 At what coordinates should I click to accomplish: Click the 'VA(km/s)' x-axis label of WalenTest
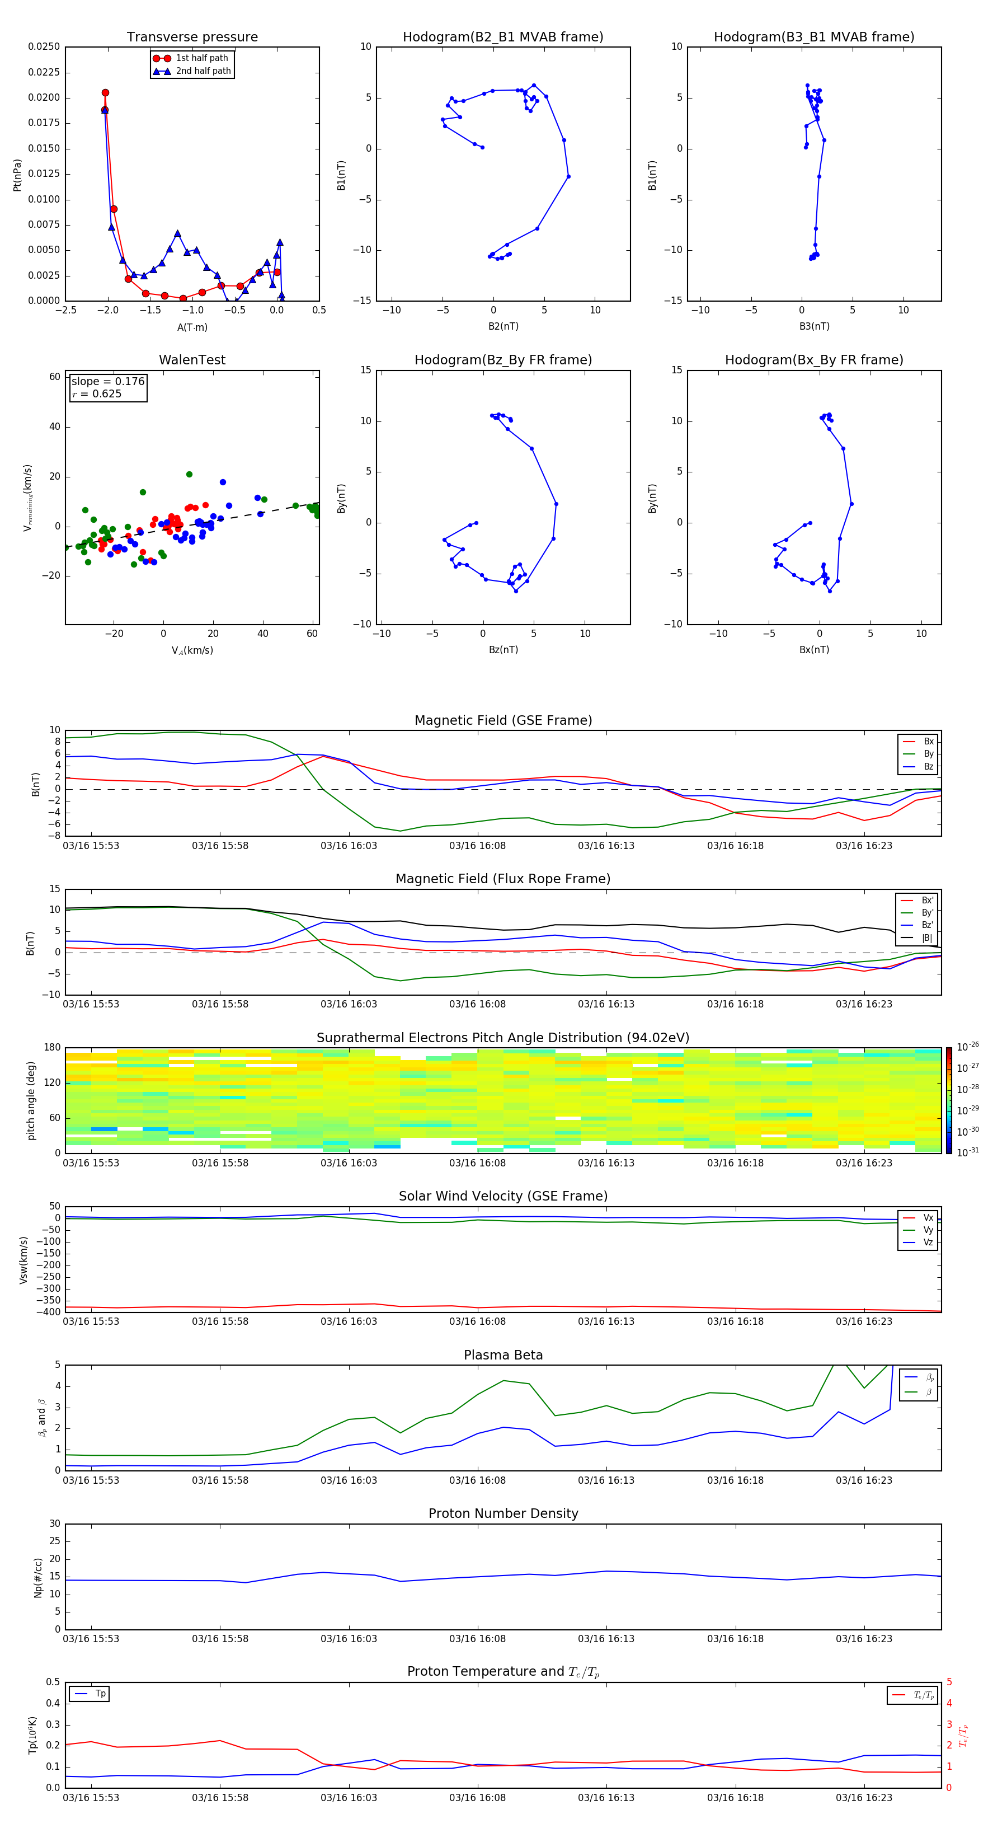(x=192, y=650)
